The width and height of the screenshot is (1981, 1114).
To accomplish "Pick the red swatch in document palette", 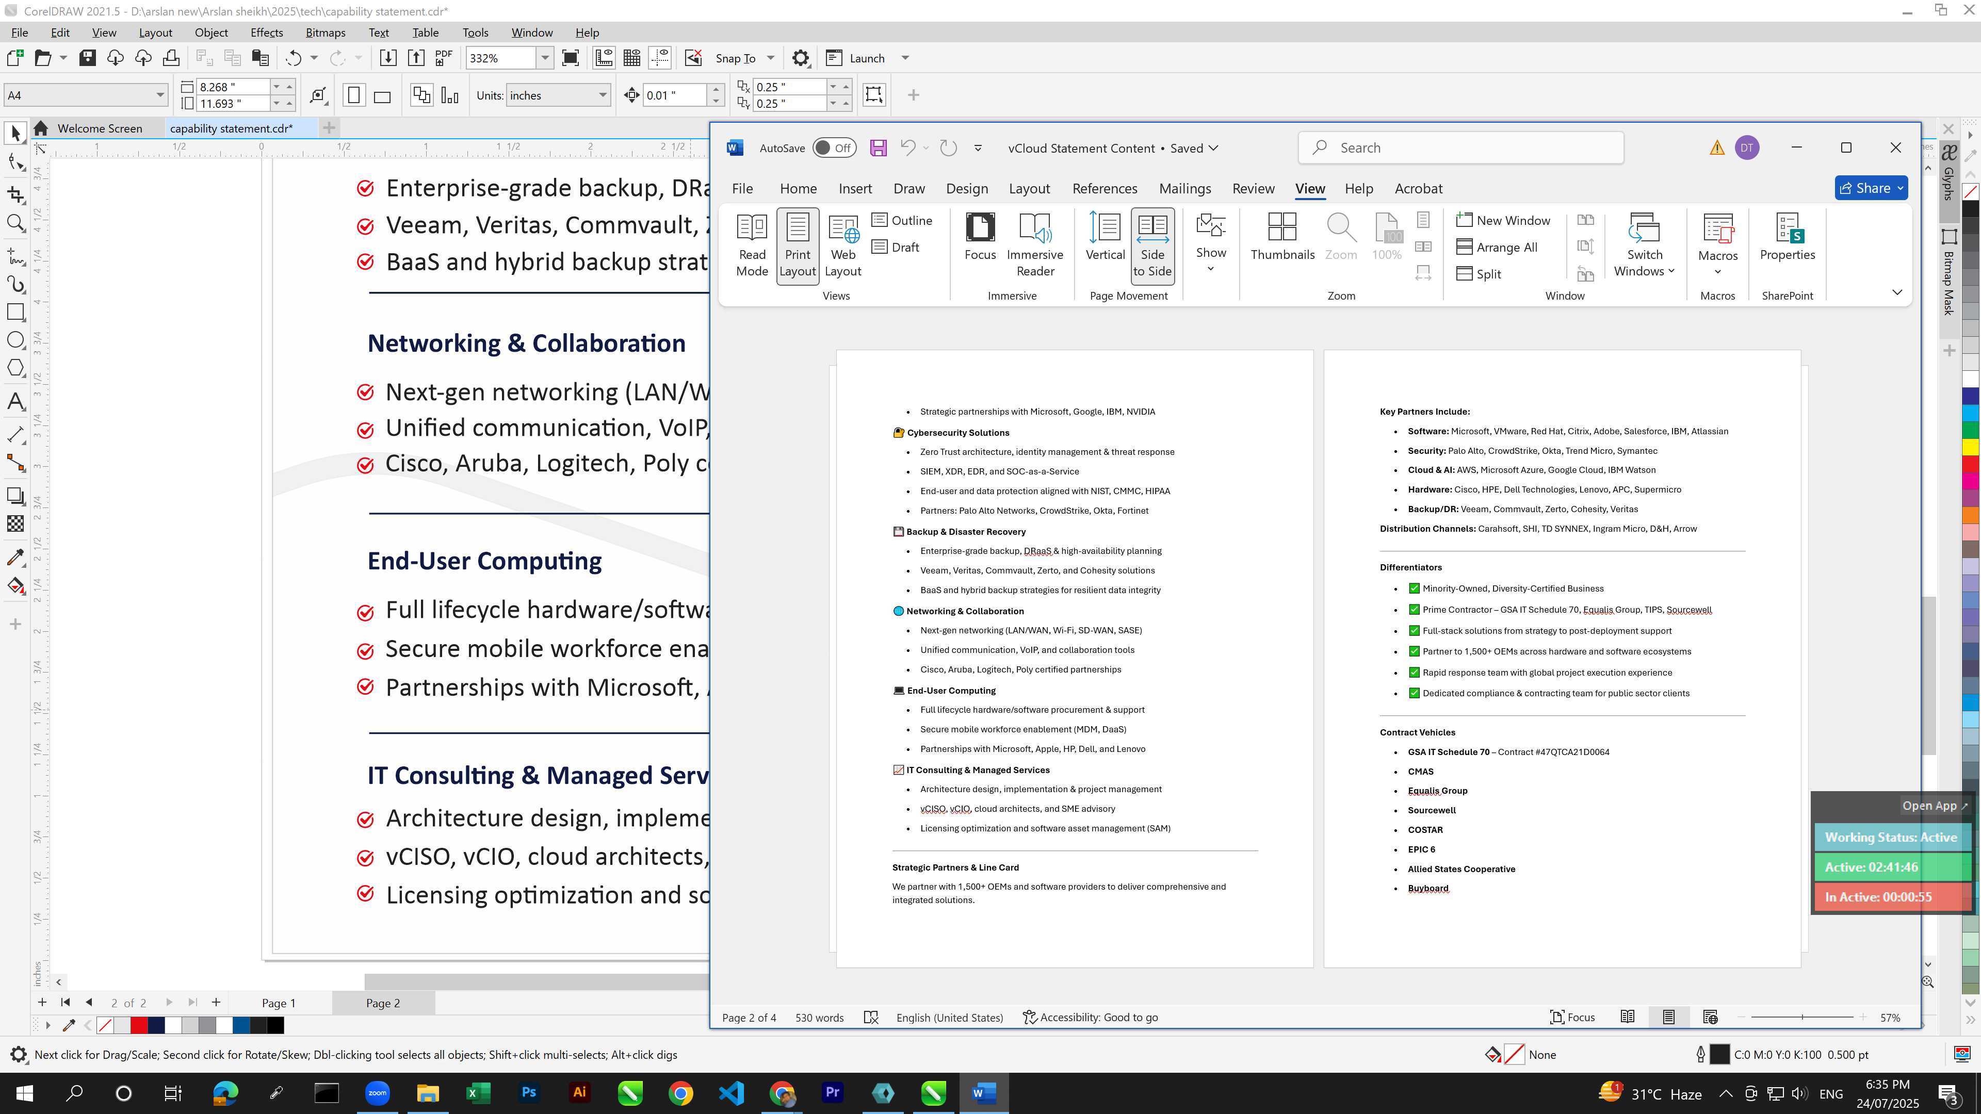I will 138,1025.
